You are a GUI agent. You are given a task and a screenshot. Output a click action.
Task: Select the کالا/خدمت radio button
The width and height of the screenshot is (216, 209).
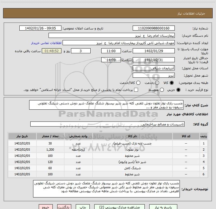(138, 83)
